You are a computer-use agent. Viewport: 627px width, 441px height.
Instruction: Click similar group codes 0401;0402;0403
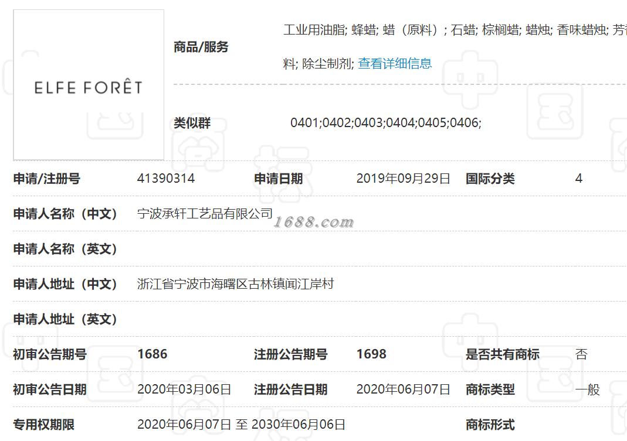click(x=338, y=122)
